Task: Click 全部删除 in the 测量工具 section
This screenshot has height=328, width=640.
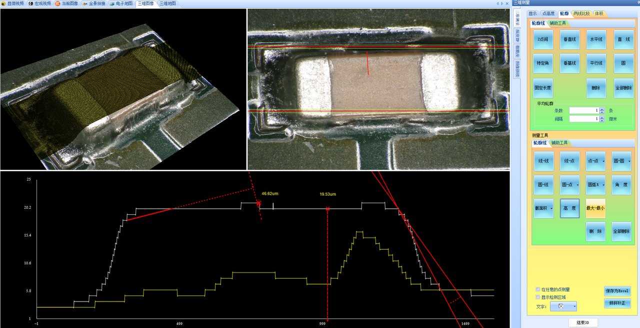Action: click(x=621, y=232)
